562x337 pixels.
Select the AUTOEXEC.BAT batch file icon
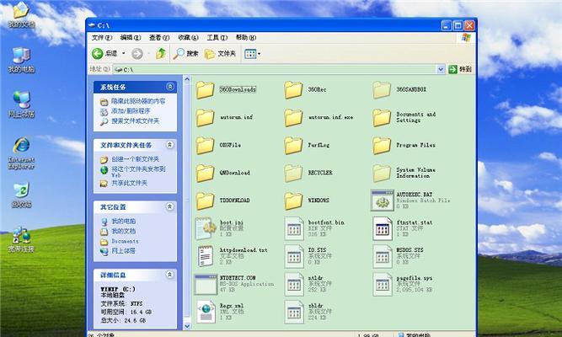pos(382,201)
